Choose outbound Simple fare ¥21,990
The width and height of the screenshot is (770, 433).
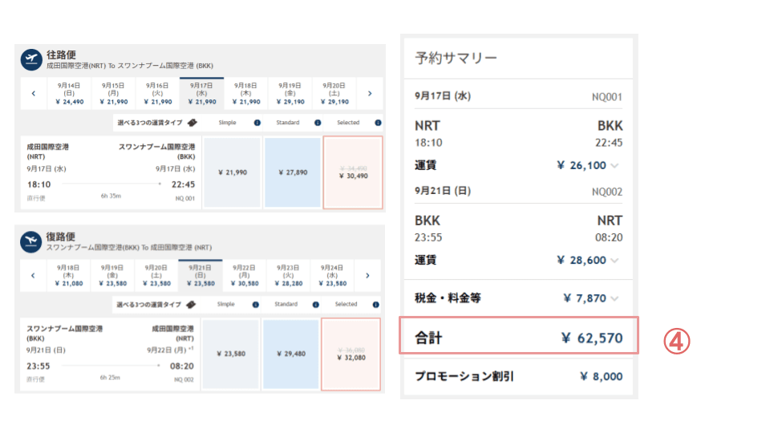[x=233, y=172]
